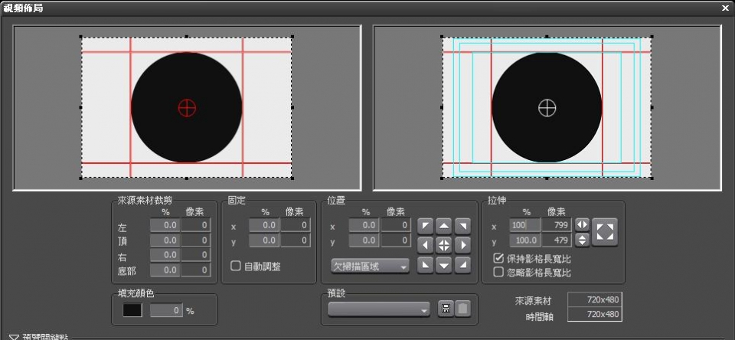This screenshot has height=340, width=735.
Task: Enable the 自動調整 checkbox
Action: click(x=236, y=266)
